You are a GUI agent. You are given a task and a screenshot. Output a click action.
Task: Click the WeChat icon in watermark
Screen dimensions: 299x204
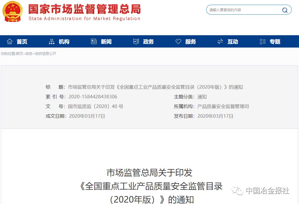click(238, 191)
